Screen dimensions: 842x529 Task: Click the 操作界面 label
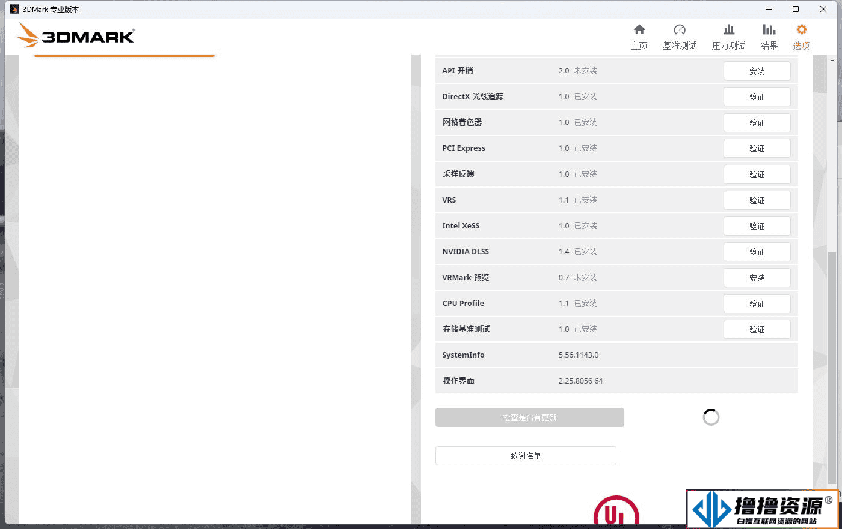tap(458, 381)
